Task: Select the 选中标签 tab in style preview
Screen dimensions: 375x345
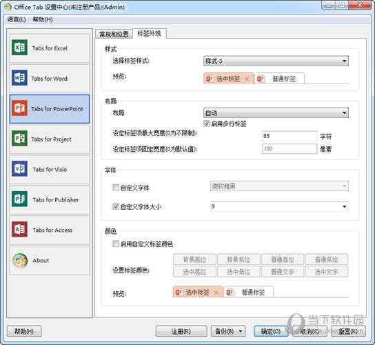Action: (x=228, y=79)
